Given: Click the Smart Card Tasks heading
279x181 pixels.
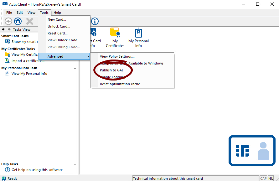Looking at the screenshot, I should pyautogui.click(x=15, y=36).
